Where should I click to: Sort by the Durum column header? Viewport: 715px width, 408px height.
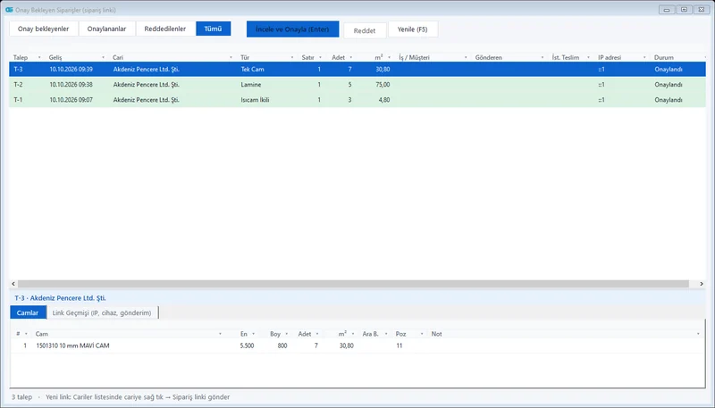663,57
